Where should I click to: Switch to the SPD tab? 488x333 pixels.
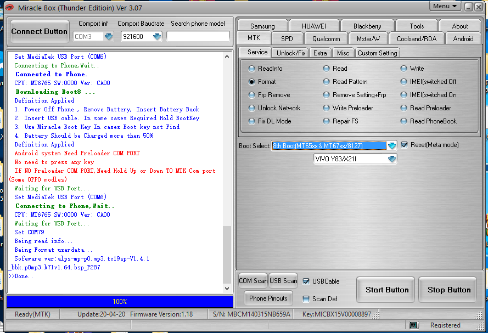point(287,38)
